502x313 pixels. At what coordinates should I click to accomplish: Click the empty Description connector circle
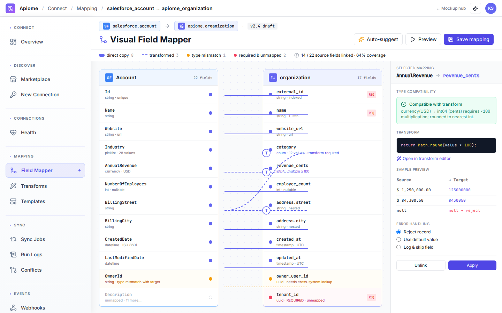(211, 297)
